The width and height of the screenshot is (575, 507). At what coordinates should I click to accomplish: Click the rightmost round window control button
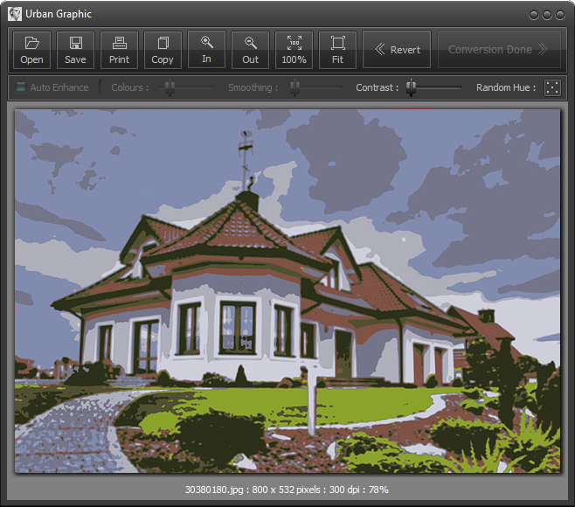coord(559,15)
